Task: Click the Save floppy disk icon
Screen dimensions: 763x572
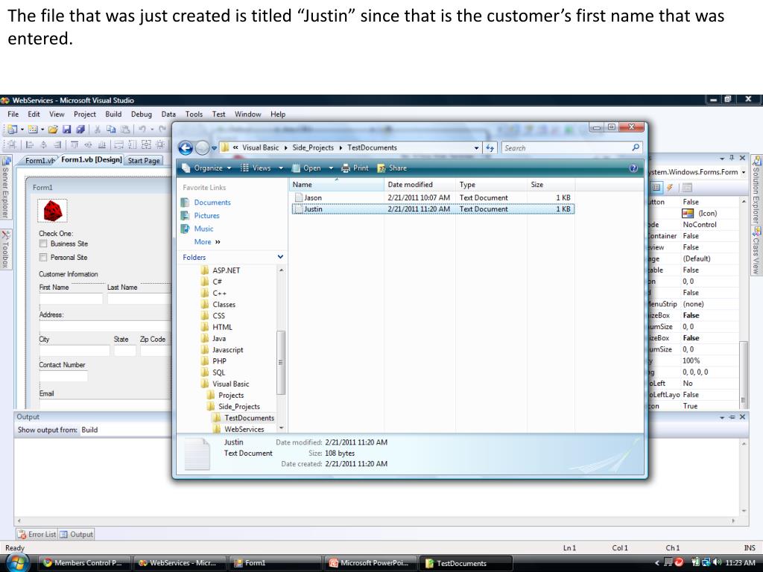Action: [x=66, y=130]
